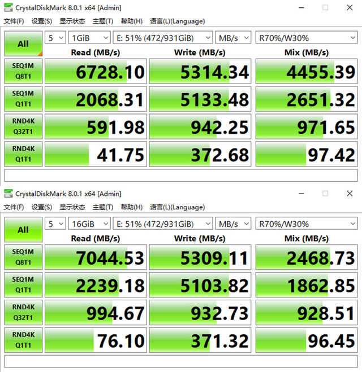362x372 pixels.
Task: Open 帮助(H) menu in top window
Action: coord(131,21)
